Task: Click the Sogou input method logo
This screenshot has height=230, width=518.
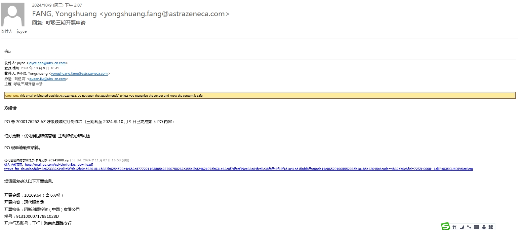Action: [446, 226]
